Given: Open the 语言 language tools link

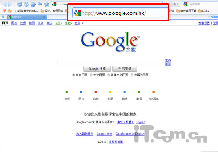Looking at the screenshot, I should [168, 64].
